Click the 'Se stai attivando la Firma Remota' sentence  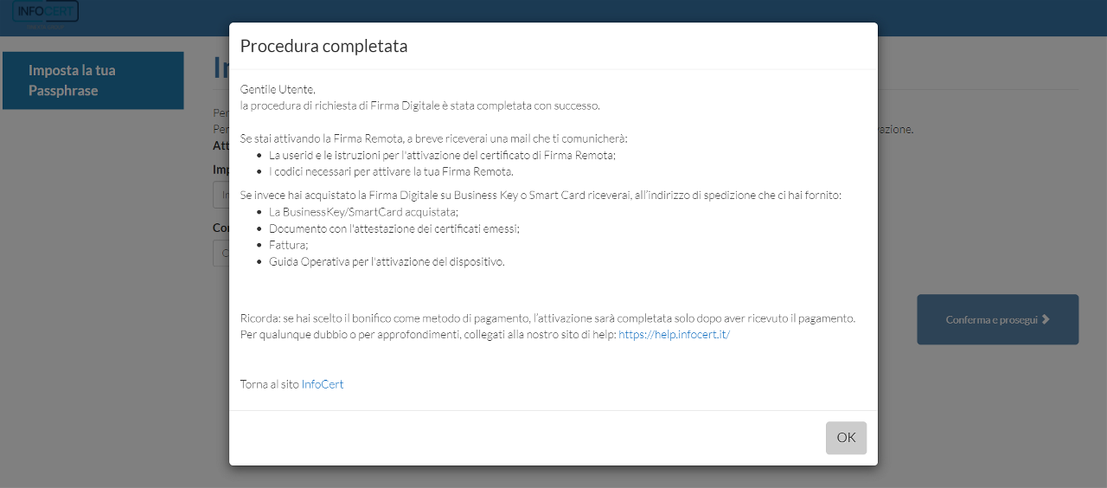(433, 138)
